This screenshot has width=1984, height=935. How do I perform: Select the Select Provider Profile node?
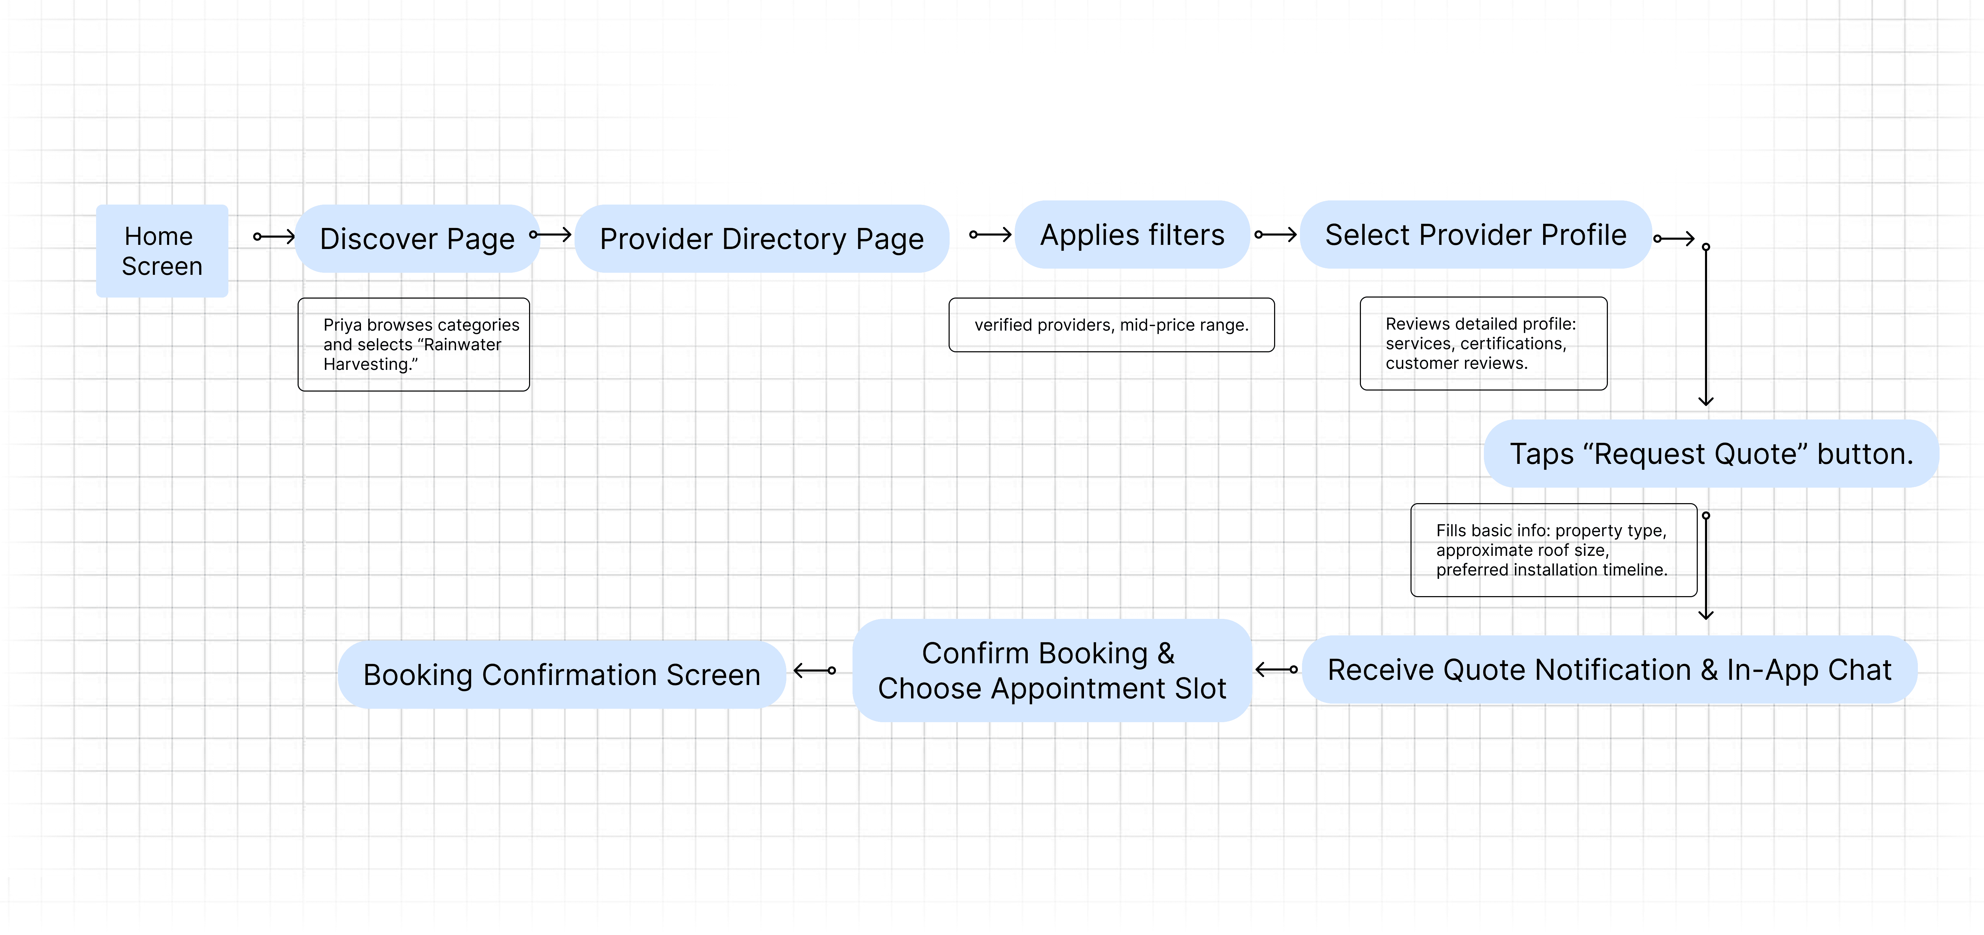1475,235
